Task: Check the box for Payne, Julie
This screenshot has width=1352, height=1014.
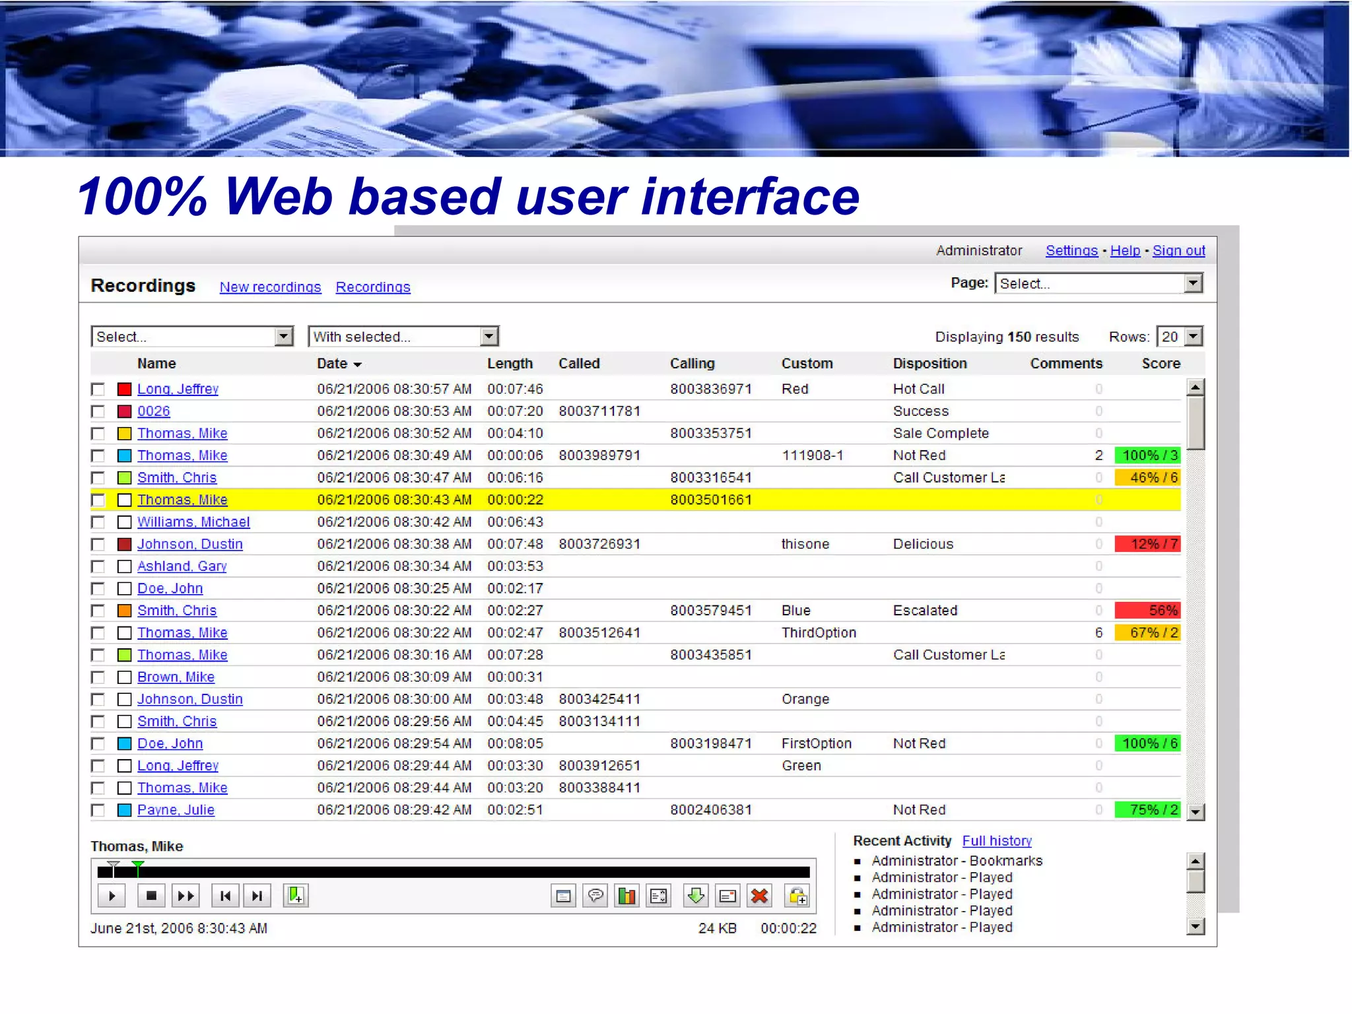Action: pos(98,810)
